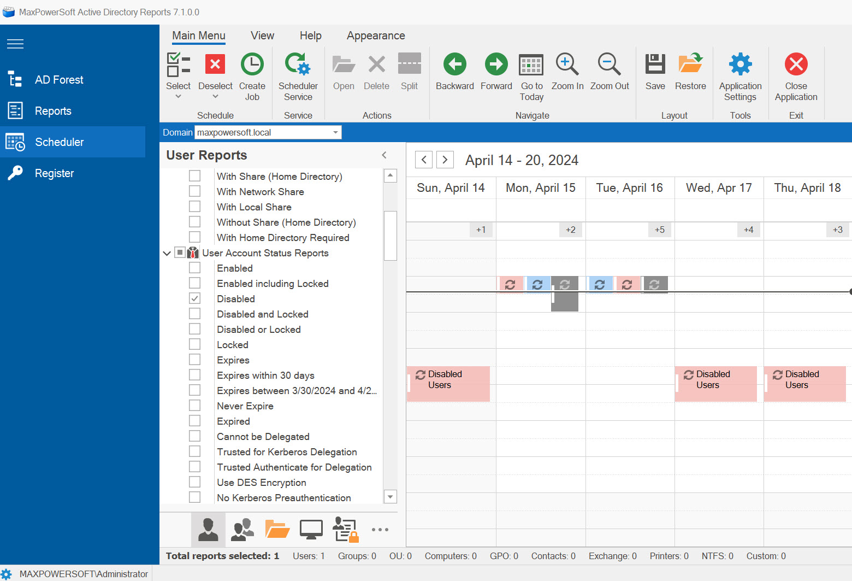Check the Disabled and Locked checkbox
The width and height of the screenshot is (852, 581).
194,314
